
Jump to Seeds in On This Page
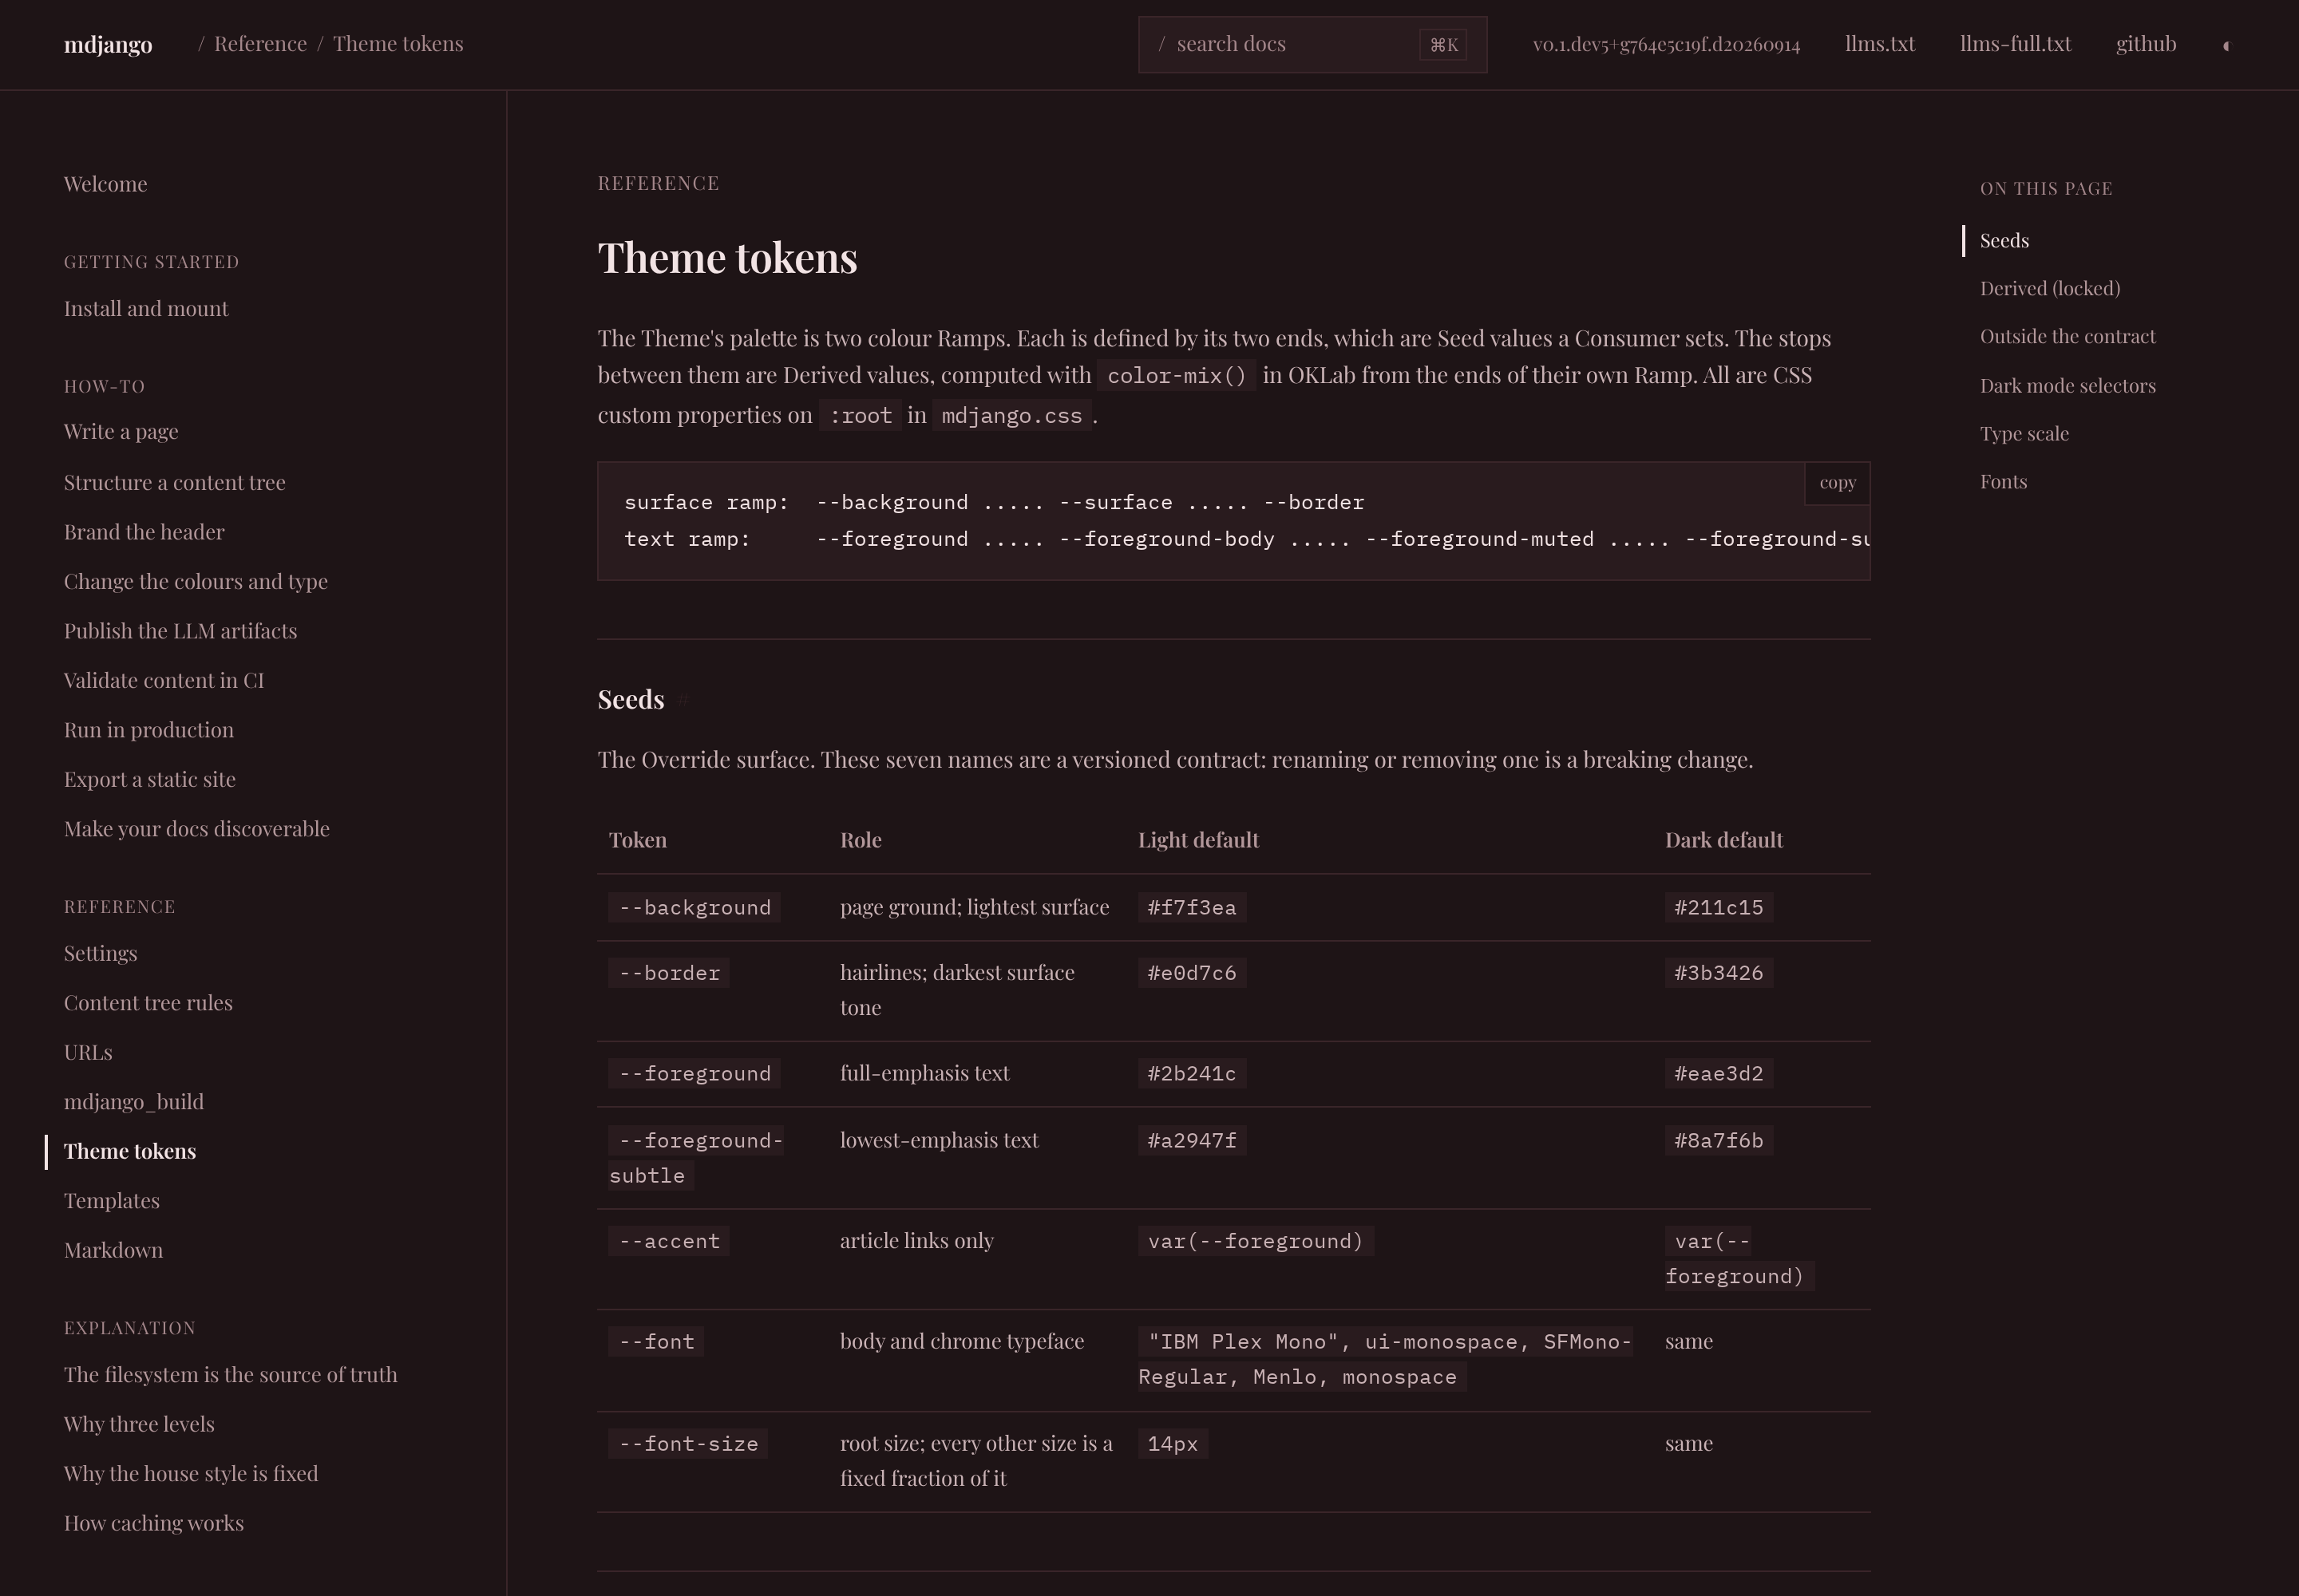(x=2004, y=241)
